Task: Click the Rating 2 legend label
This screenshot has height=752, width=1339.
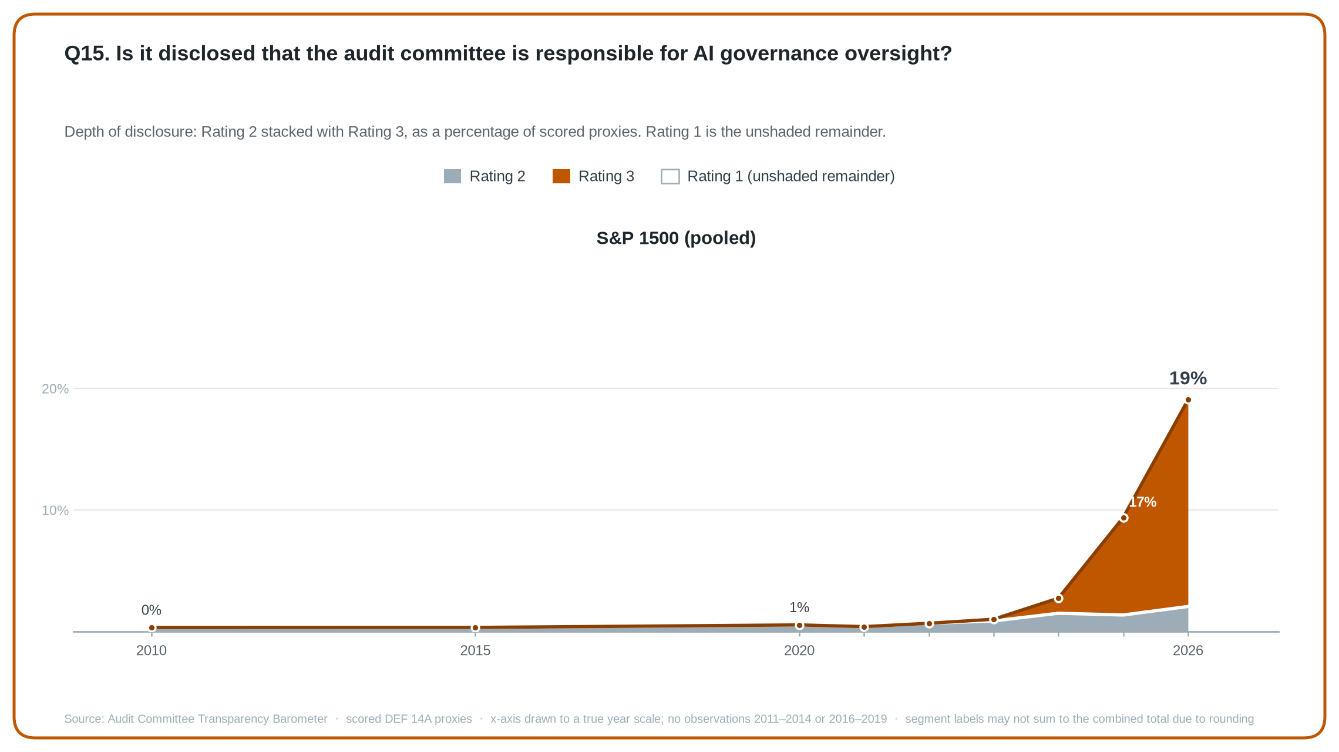Action: pyautogui.click(x=497, y=176)
